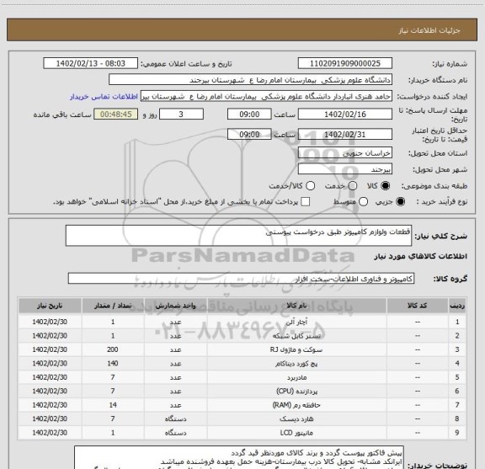This screenshot has width=485, height=469.
Task: Click the remaining days field showing 3
Action: (x=181, y=115)
